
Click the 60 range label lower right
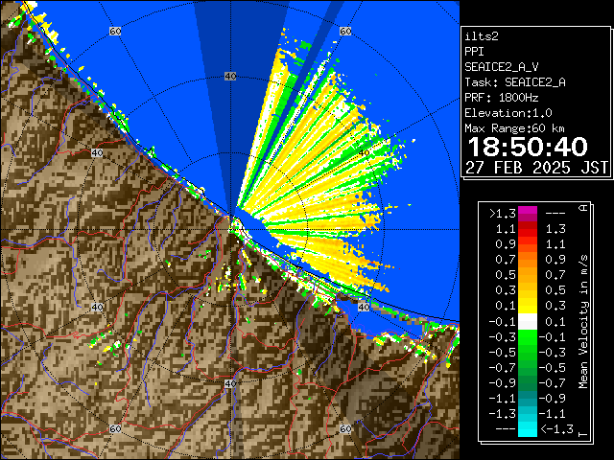(x=345, y=428)
